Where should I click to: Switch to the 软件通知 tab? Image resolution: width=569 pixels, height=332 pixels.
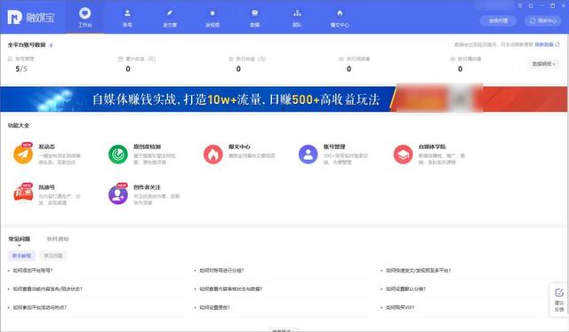coord(58,239)
